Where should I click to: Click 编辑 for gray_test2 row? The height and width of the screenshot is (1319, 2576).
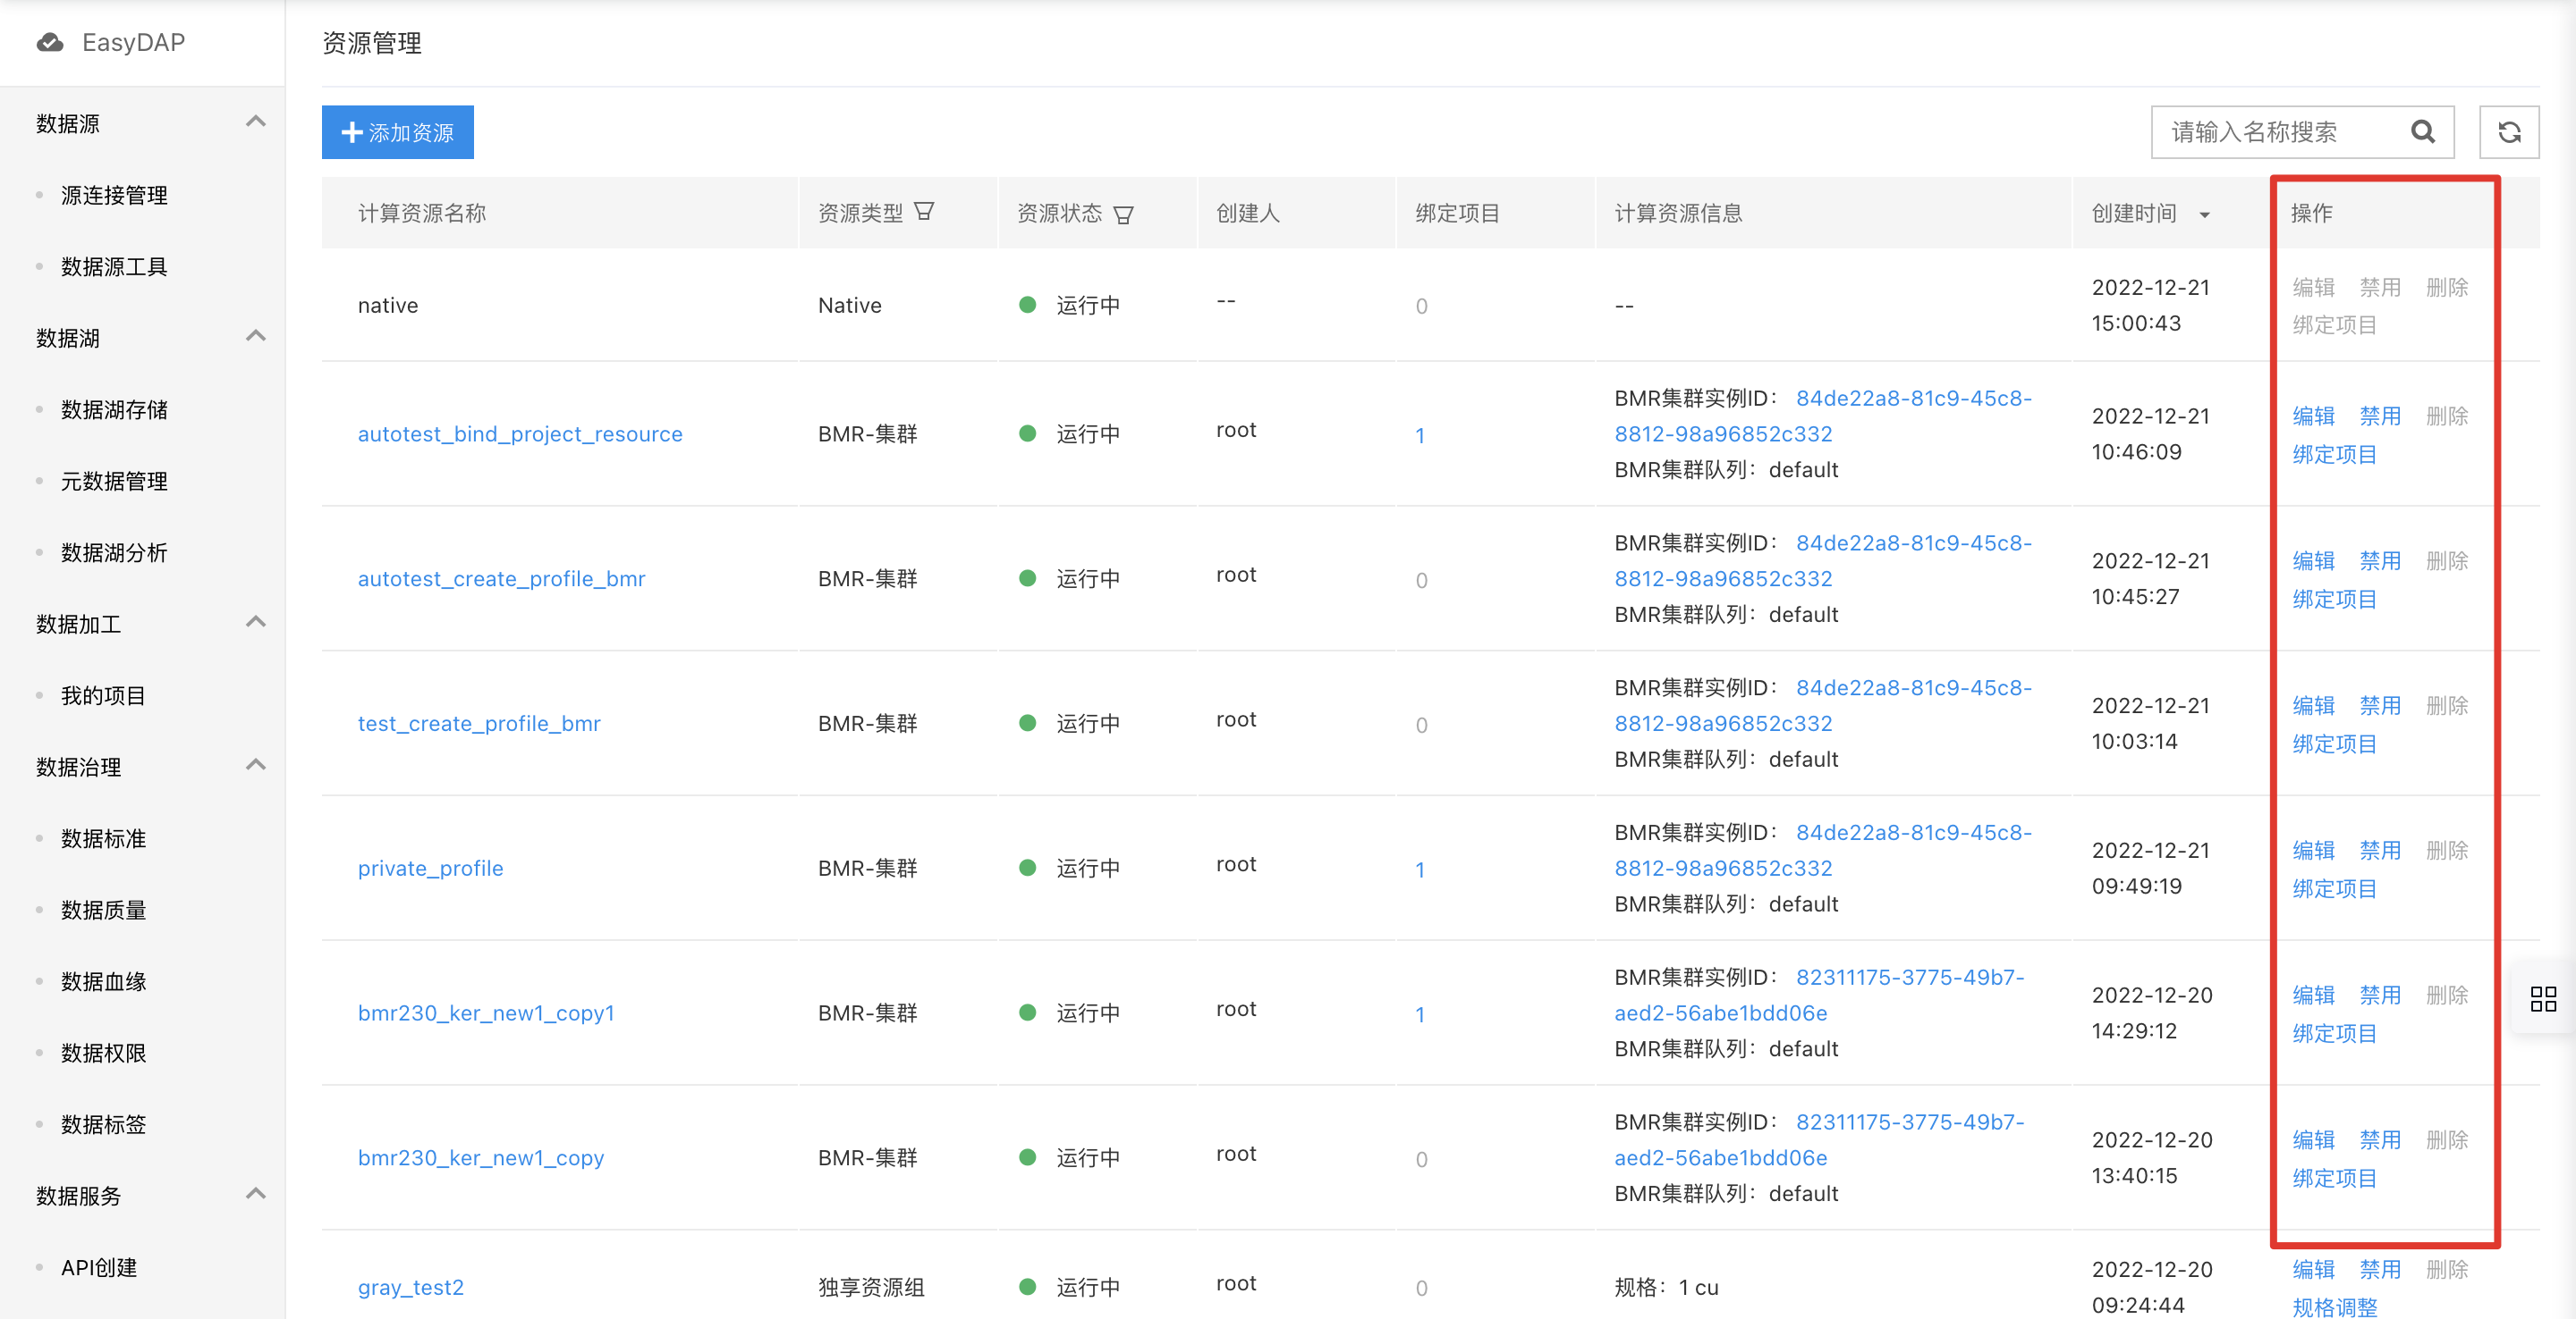(2313, 1269)
